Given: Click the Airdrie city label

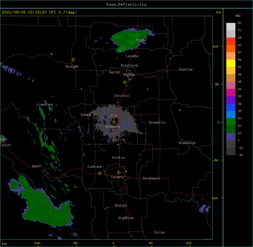Looking at the screenshot, I should click(118, 158).
